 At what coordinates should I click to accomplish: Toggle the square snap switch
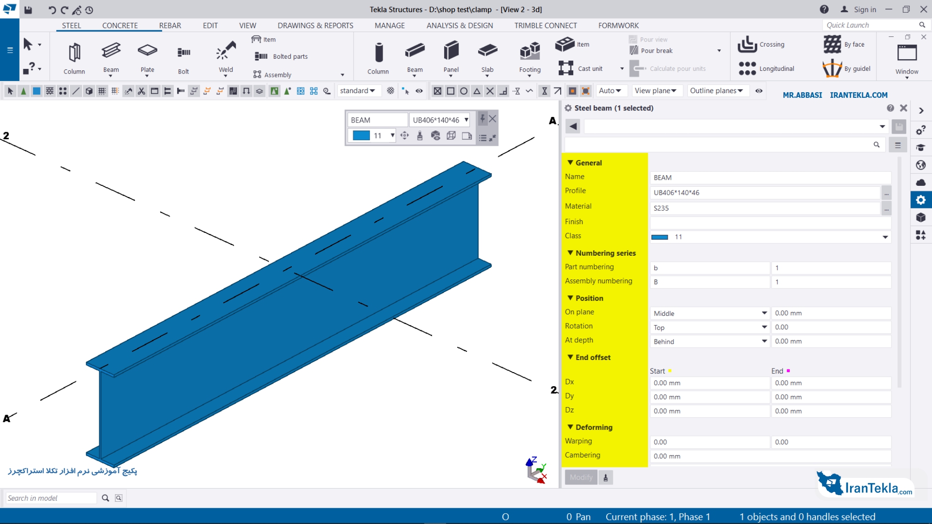pos(451,91)
